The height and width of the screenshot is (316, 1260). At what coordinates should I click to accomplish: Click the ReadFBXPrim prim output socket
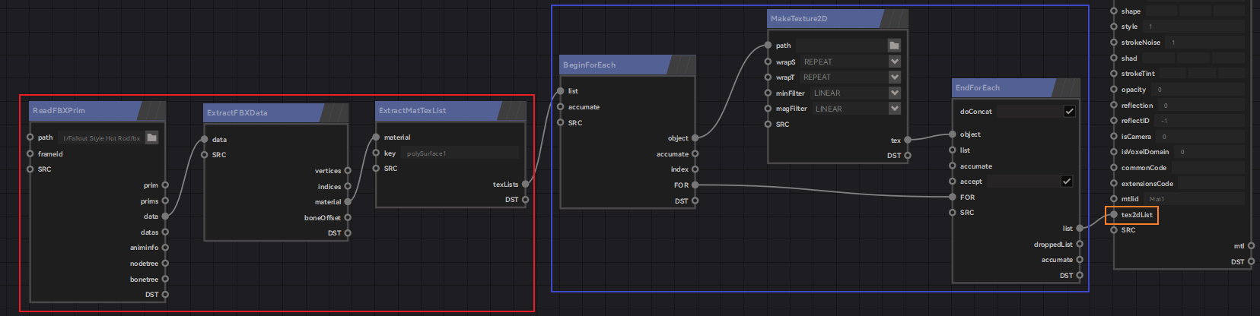tap(165, 185)
